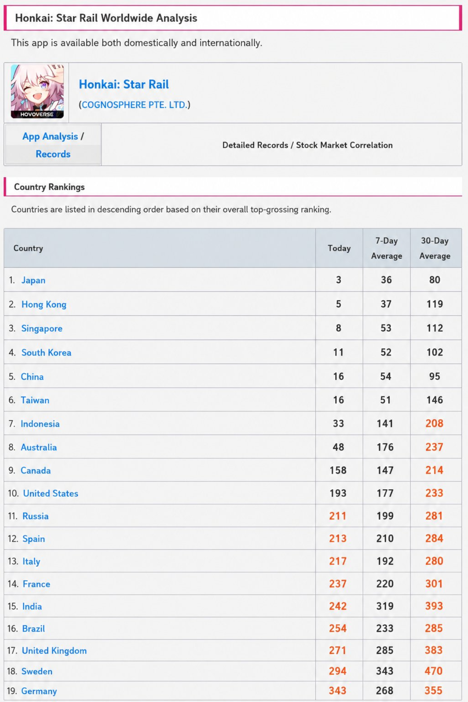Image resolution: width=468 pixels, height=702 pixels.
Task: Select China's 7-day average value 54
Action: [386, 376]
